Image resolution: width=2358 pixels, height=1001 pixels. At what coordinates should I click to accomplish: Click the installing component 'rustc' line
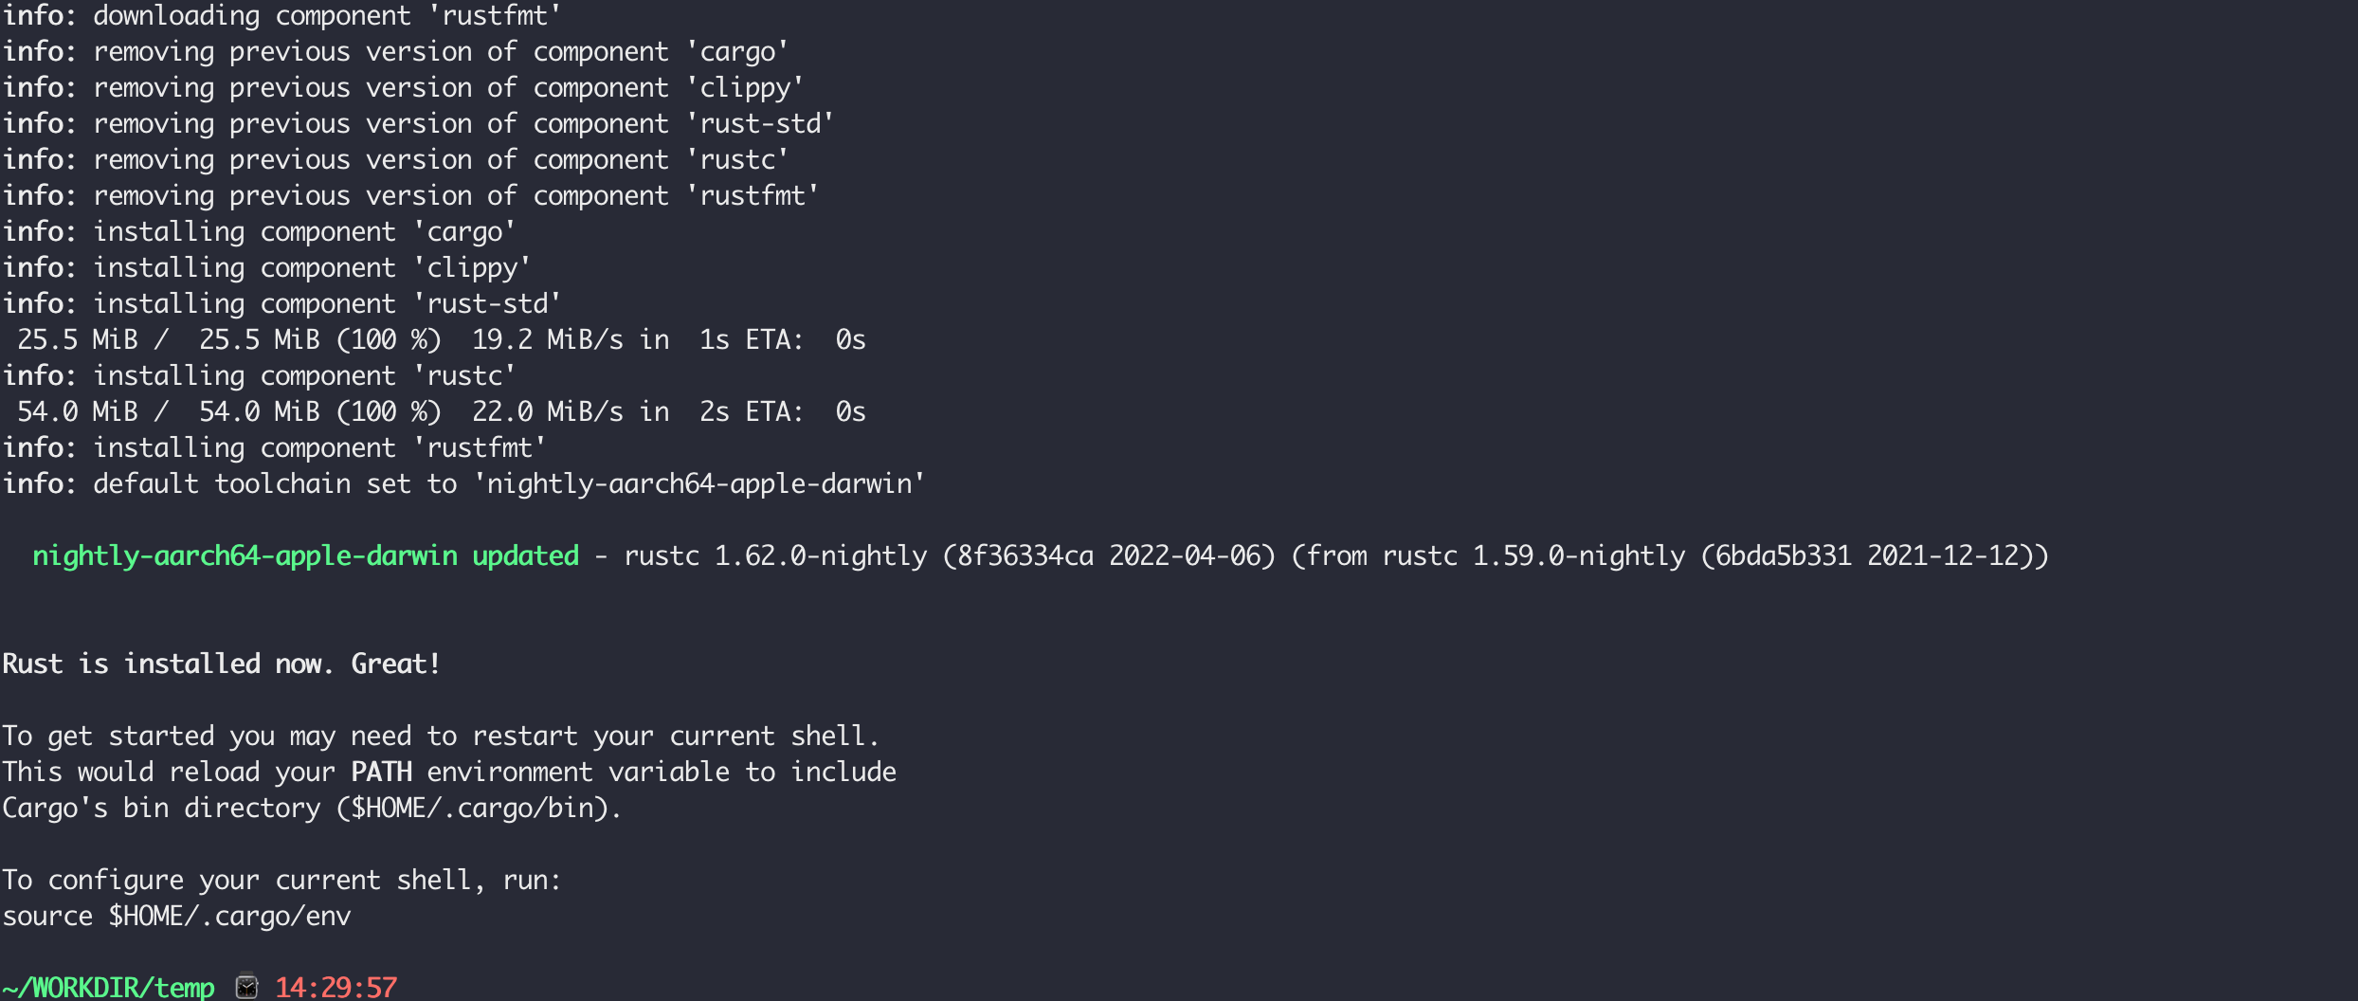point(259,375)
